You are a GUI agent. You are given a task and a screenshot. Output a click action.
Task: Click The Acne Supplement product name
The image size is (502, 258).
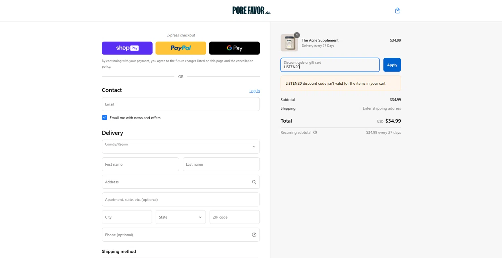320,40
